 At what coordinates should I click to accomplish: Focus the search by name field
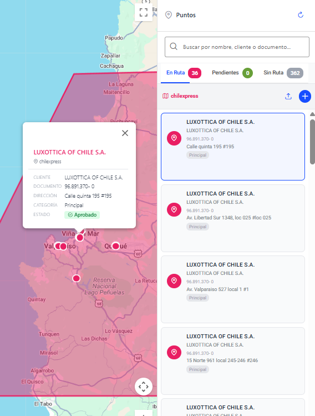237,47
